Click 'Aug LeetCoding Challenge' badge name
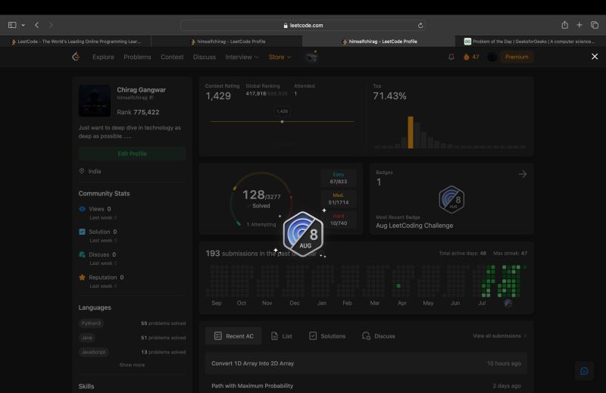The image size is (606, 393). (414, 226)
